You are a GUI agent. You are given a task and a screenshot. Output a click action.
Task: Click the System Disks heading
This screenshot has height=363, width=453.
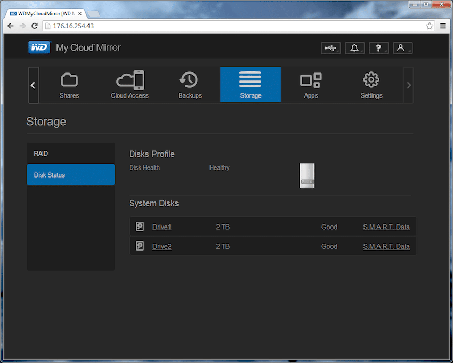153,204
